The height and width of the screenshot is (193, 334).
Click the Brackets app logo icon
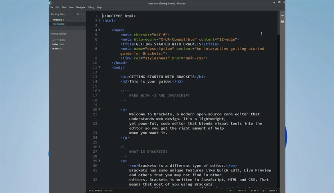(x=50, y=3)
